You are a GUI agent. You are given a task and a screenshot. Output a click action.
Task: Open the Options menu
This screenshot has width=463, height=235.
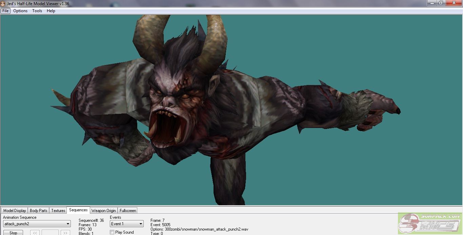[20, 11]
